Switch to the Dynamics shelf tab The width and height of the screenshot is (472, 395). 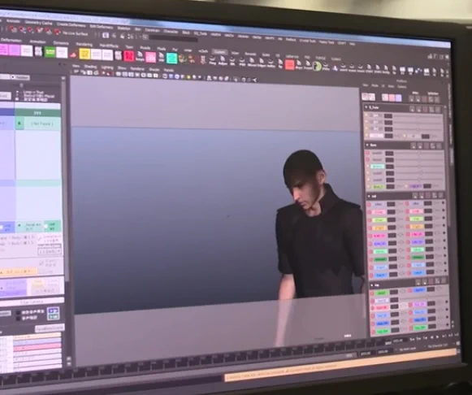tap(61, 43)
